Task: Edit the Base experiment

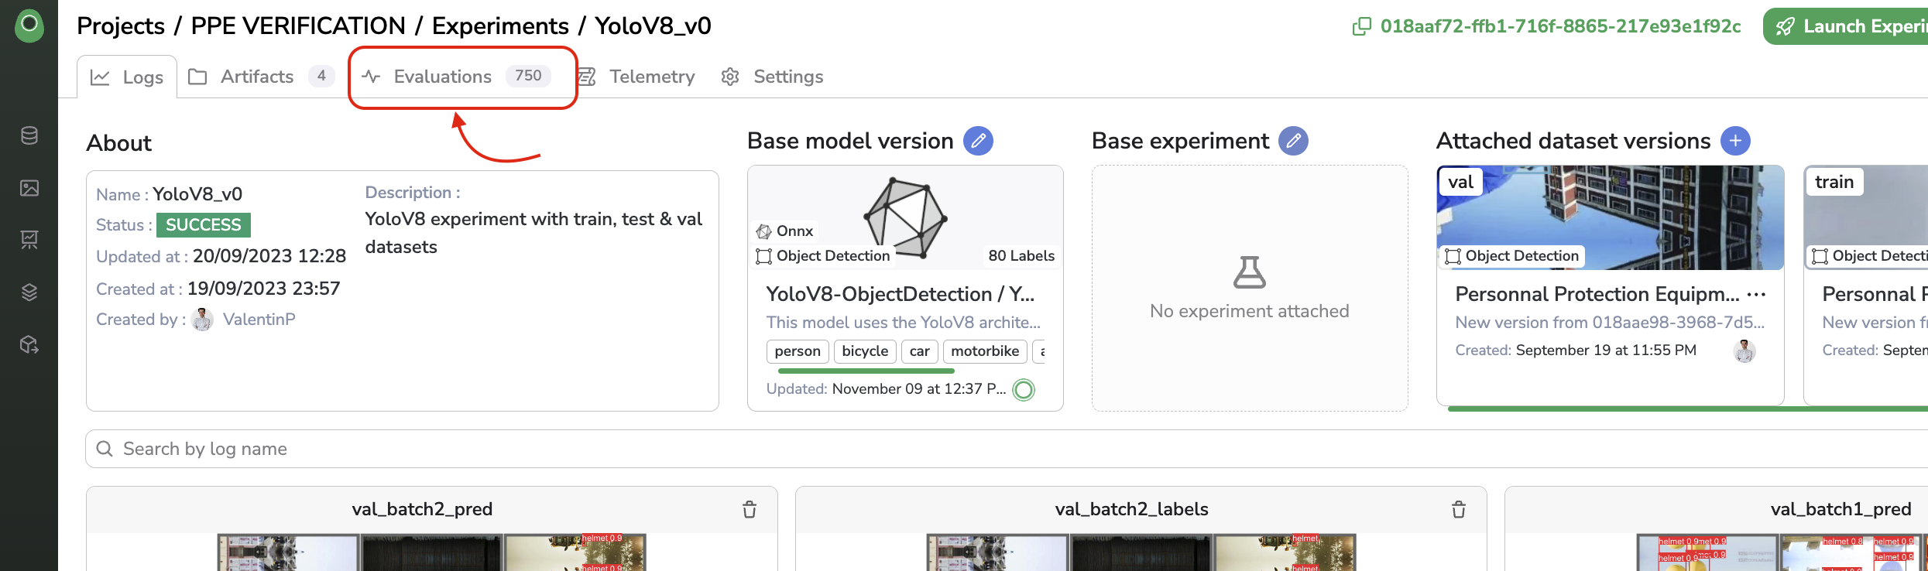Action: [1293, 141]
